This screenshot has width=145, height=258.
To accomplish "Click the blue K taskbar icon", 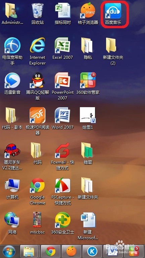I will click(92, 251).
